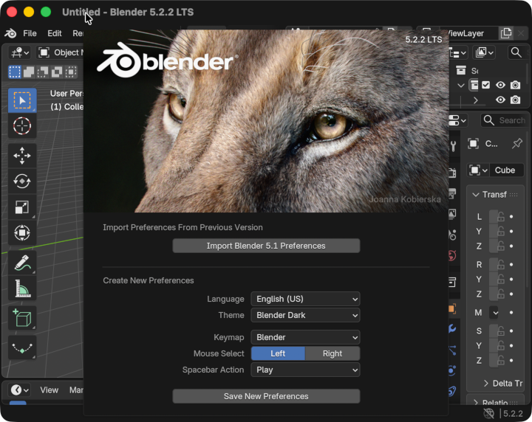Viewport: 532px width, 422px height.
Task: Click the Scene Collection box icon
Action: pos(461,70)
